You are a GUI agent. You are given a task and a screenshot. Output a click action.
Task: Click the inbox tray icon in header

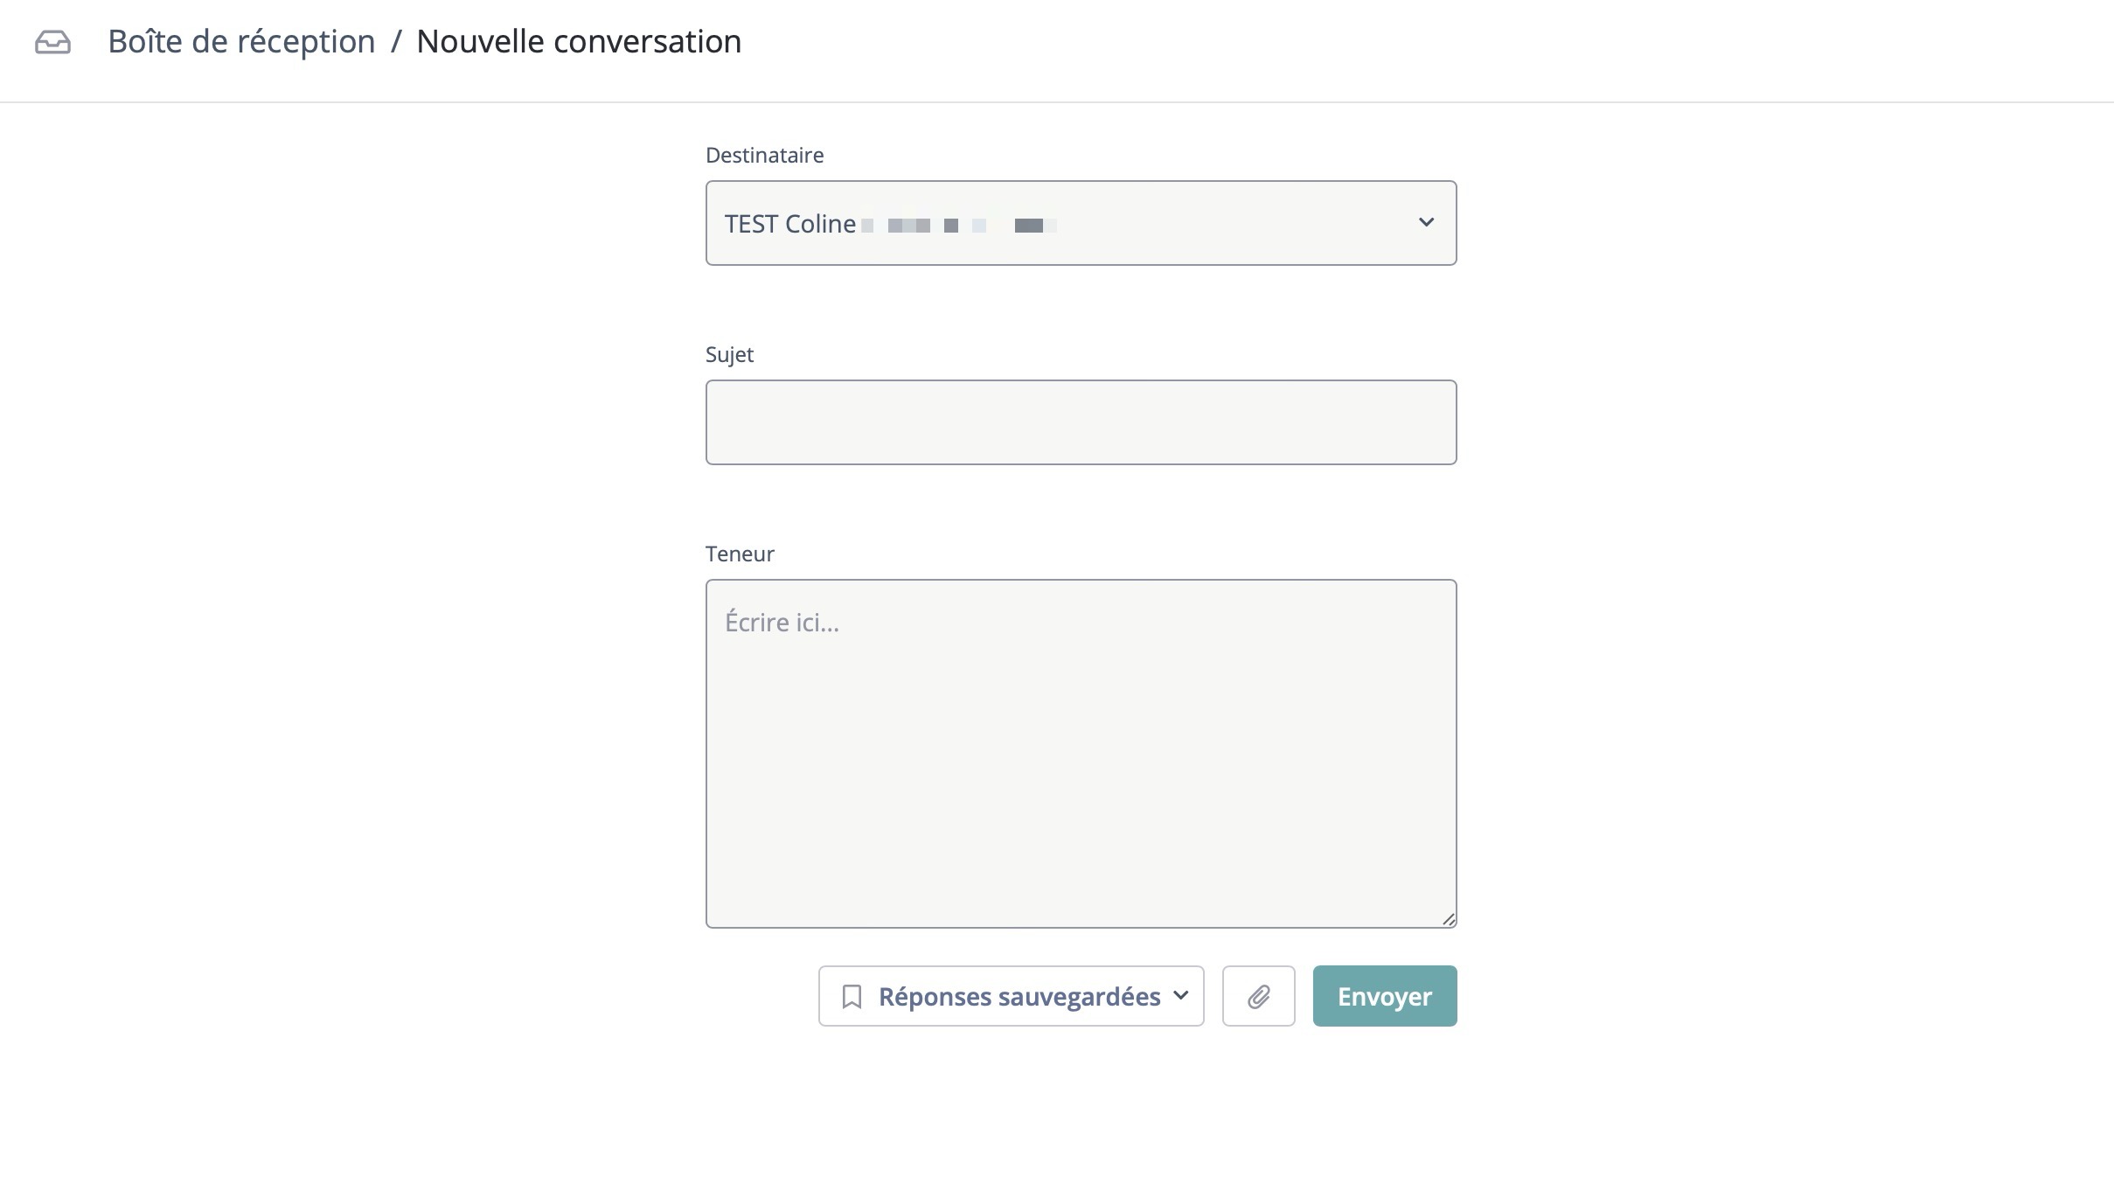52,42
